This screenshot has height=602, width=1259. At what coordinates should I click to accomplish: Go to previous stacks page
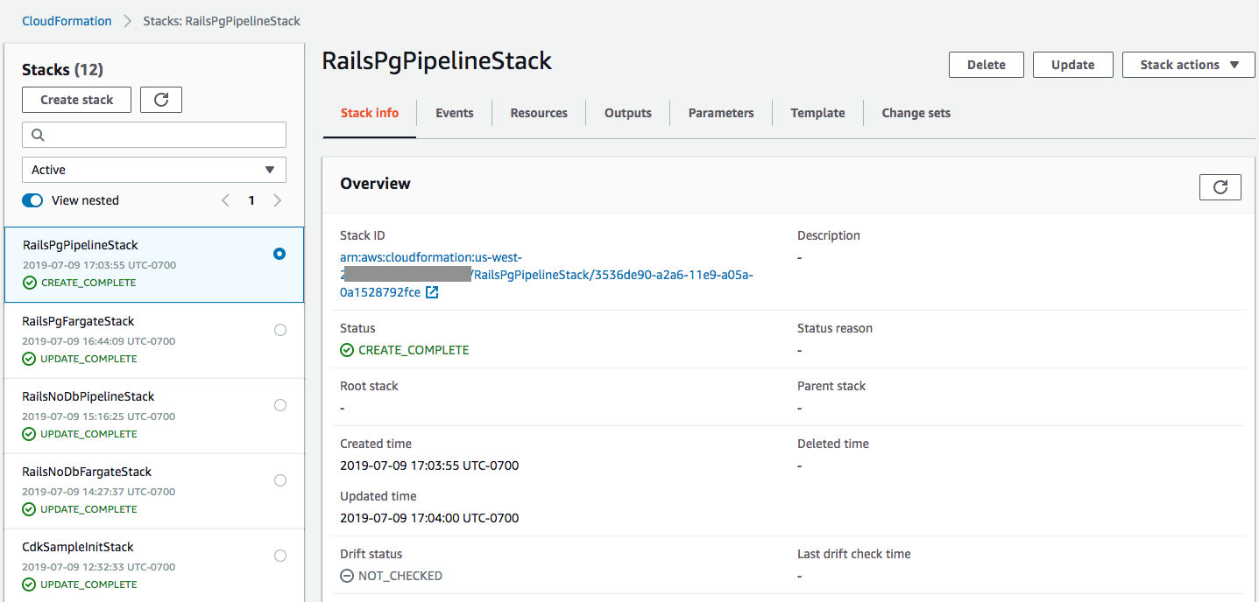click(x=225, y=200)
